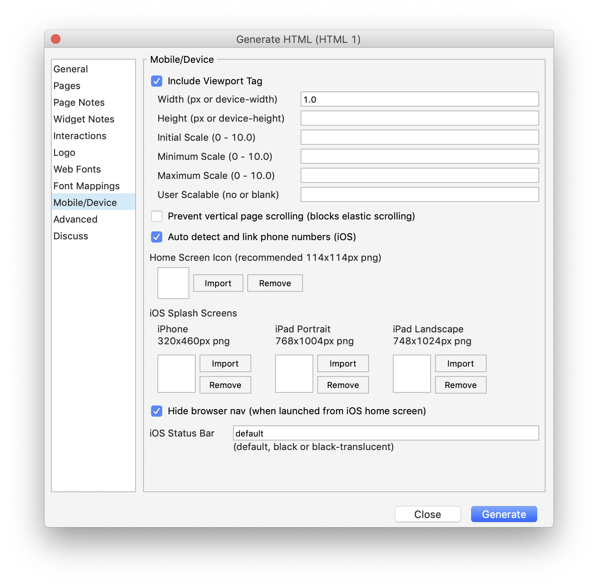The image size is (598, 586).
Task: Toggle the Include Viewport Tag checkbox
Action: [x=157, y=81]
